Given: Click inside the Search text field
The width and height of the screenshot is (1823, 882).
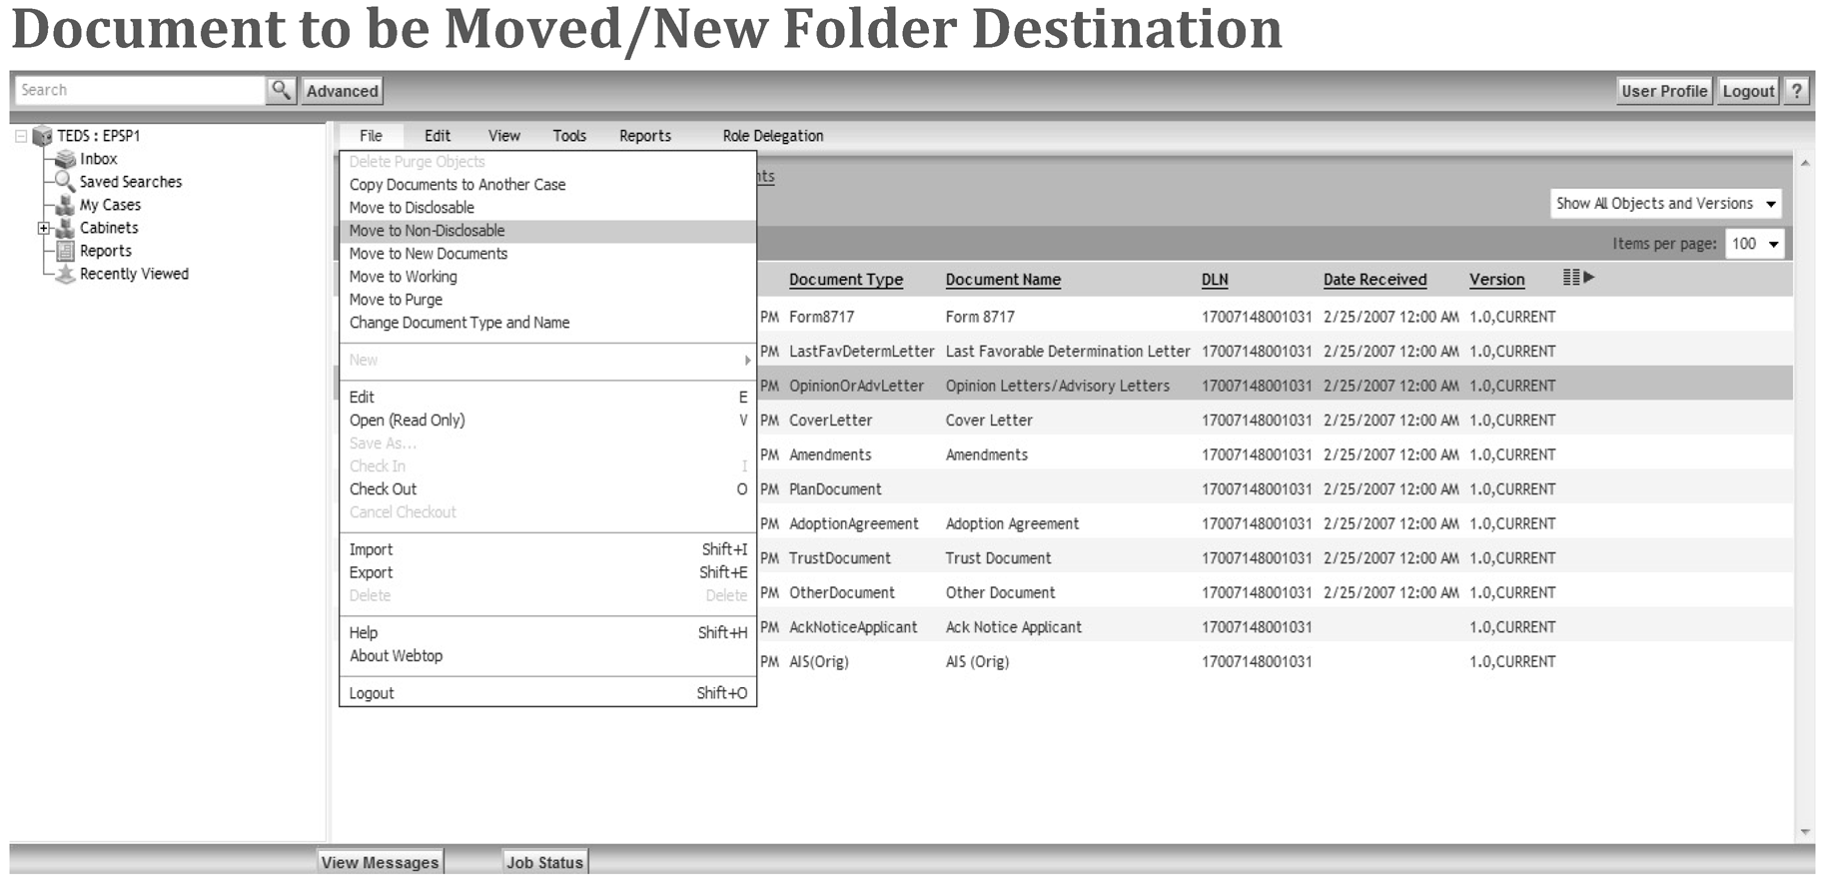Looking at the screenshot, I should [140, 90].
